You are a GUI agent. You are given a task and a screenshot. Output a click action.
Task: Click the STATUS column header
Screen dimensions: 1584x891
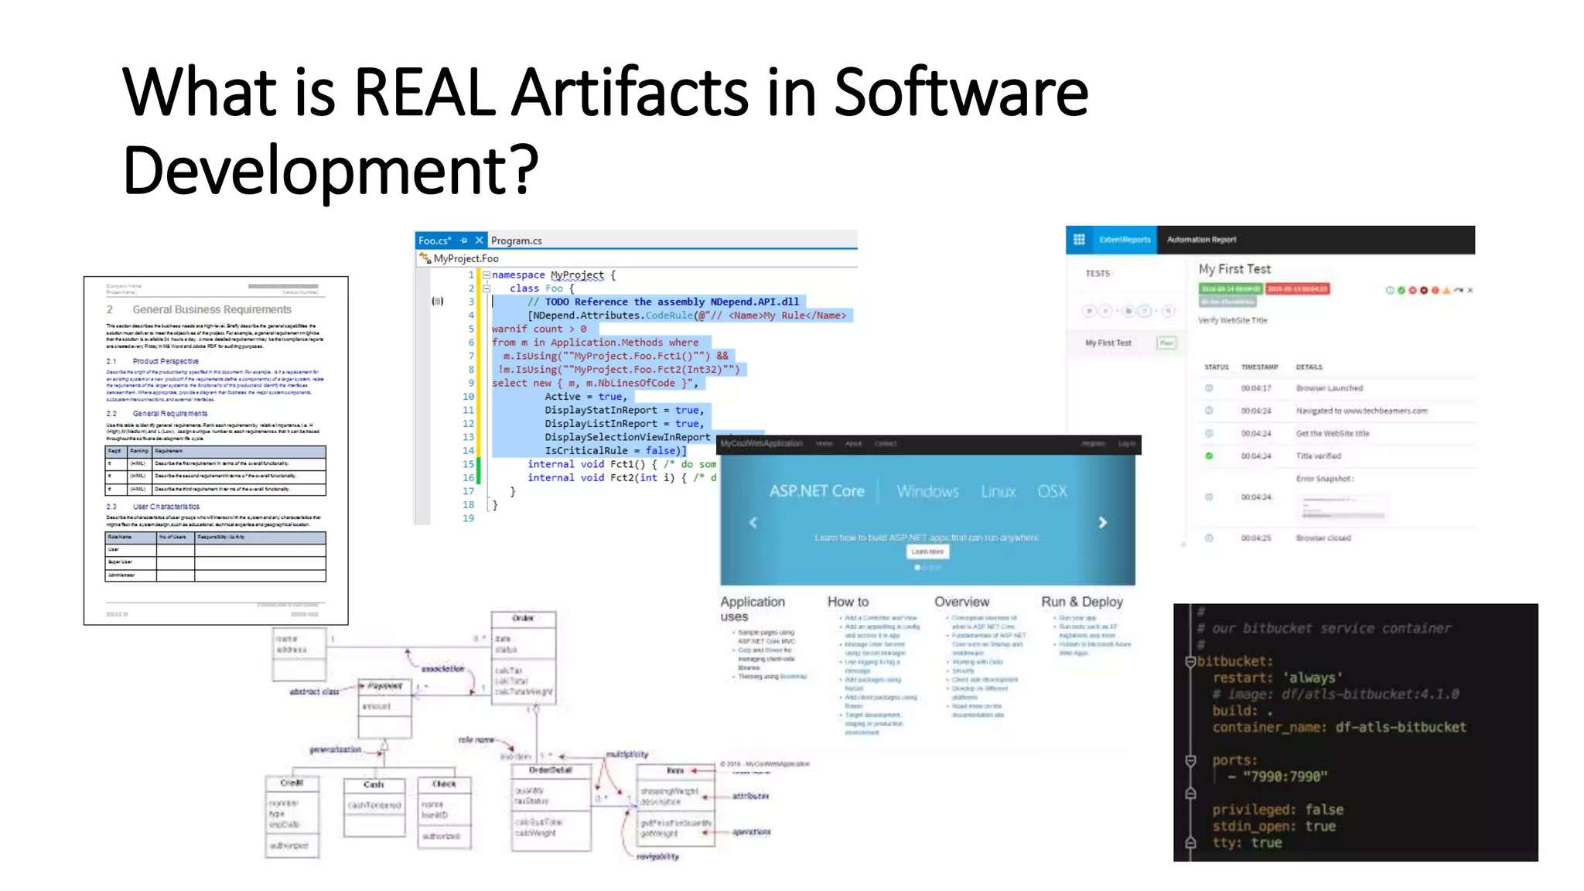(1217, 367)
